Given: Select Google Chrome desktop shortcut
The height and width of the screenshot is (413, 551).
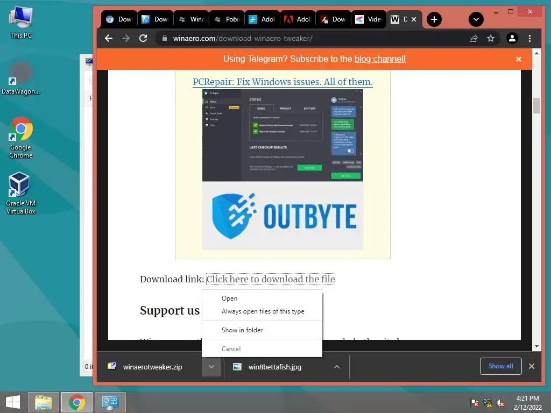Looking at the screenshot, I should [x=21, y=138].
